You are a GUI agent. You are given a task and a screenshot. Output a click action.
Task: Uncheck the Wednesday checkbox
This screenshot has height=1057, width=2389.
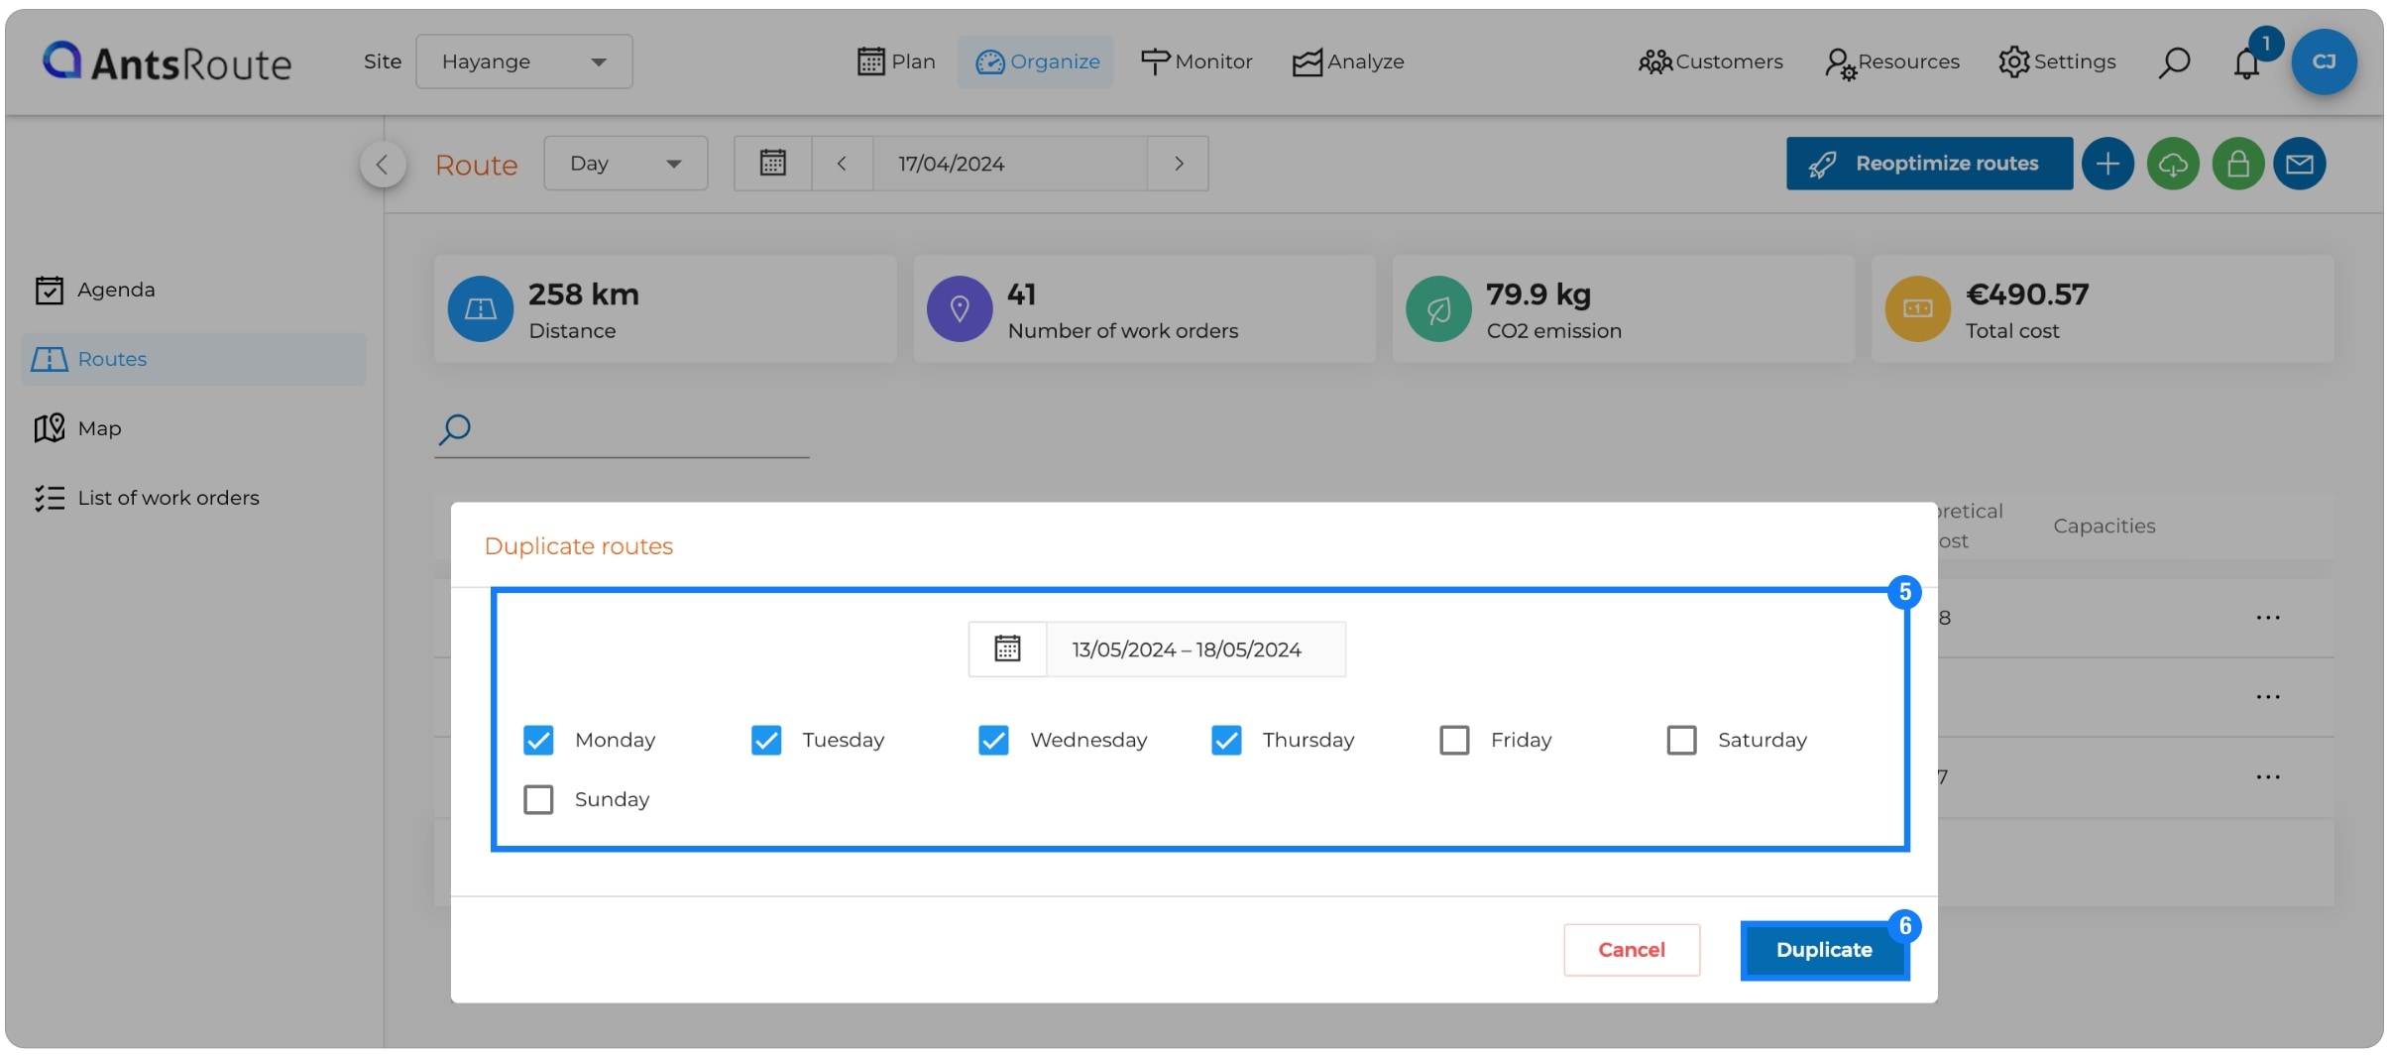click(x=994, y=740)
